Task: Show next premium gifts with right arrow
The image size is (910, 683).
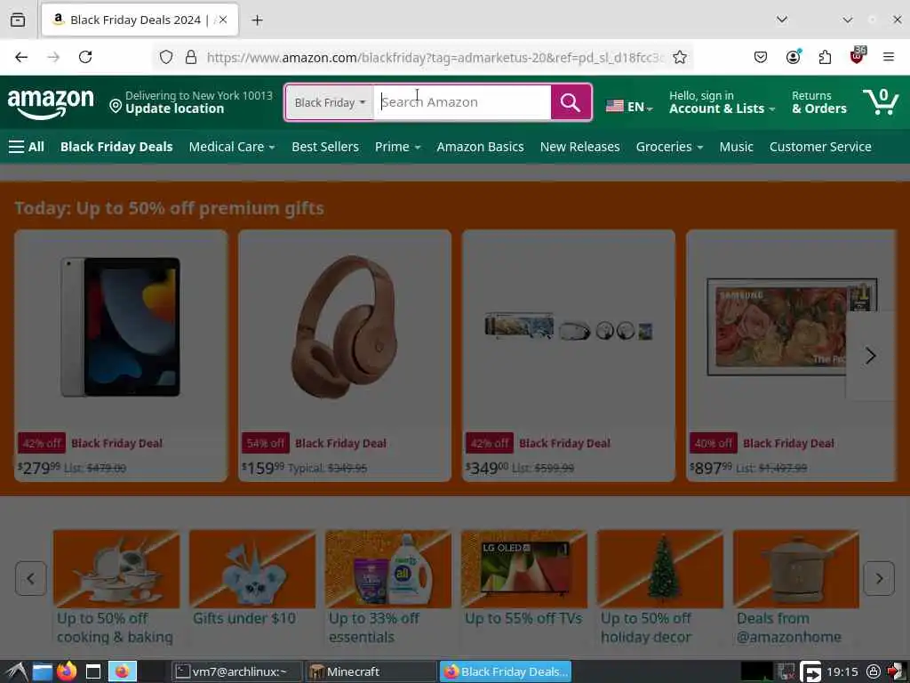Action: click(x=870, y=356)
